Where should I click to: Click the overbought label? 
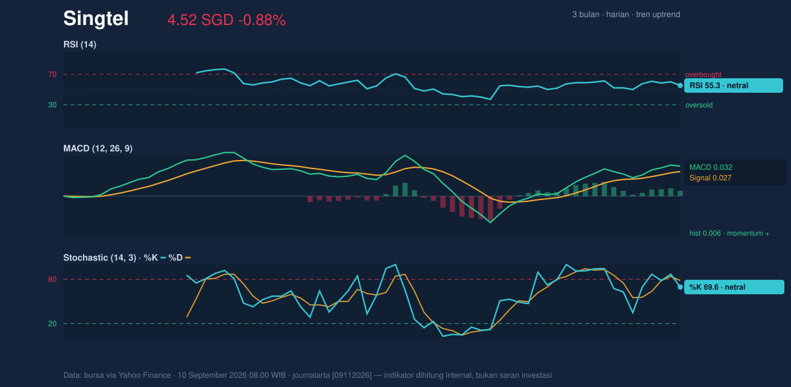coord(703,74)
